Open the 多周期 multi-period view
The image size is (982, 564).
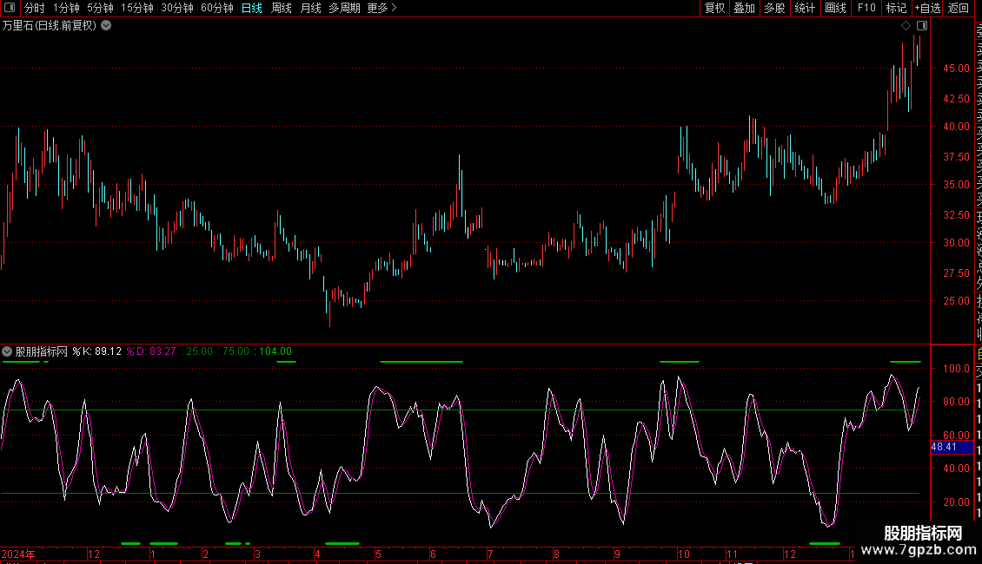(344, 8)
